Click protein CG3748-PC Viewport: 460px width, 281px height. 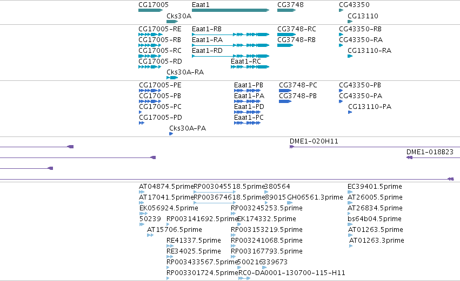coord(285,91)
